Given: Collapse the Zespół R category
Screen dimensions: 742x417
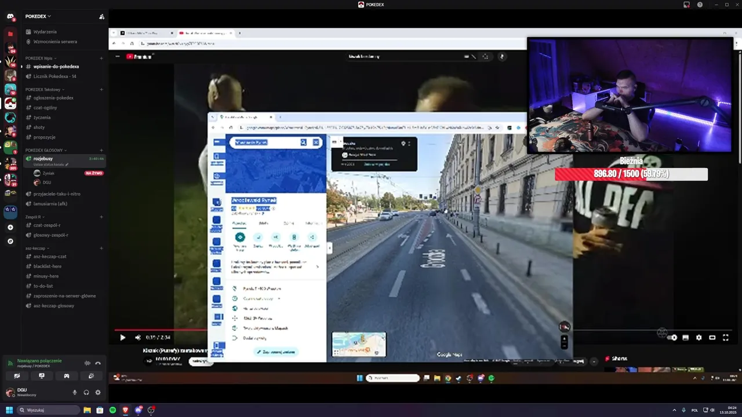Looking at the screenshot, I should pyautogui.click(x=35, y=217).
